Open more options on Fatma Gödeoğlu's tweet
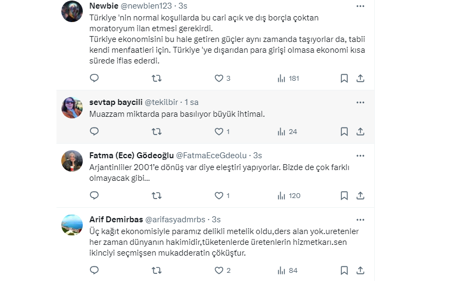The image size is (450, 282). 361,156
